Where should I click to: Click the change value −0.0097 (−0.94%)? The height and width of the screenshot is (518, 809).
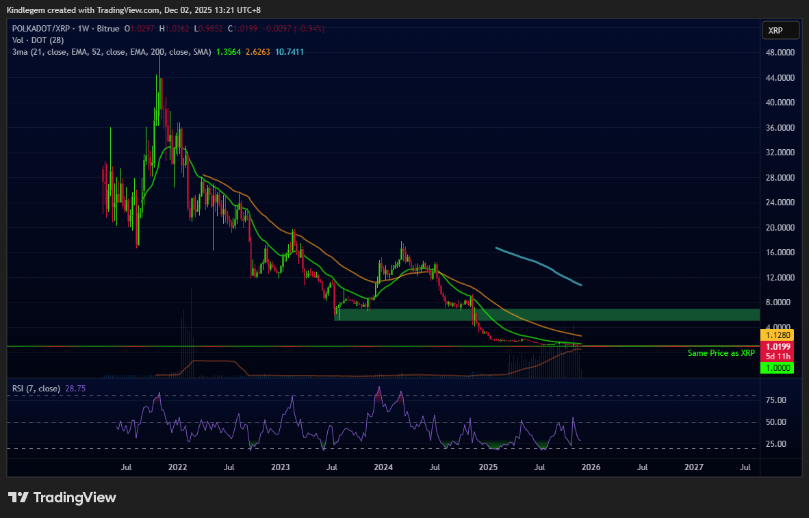(294, 29)
